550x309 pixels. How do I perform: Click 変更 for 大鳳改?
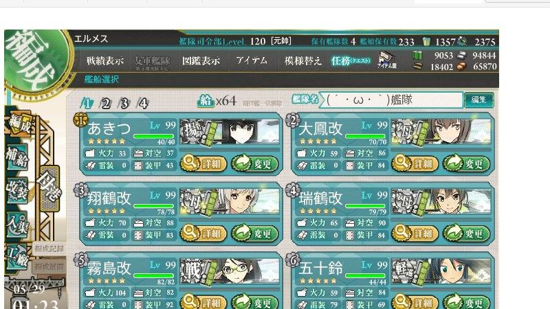pos(466,163)
